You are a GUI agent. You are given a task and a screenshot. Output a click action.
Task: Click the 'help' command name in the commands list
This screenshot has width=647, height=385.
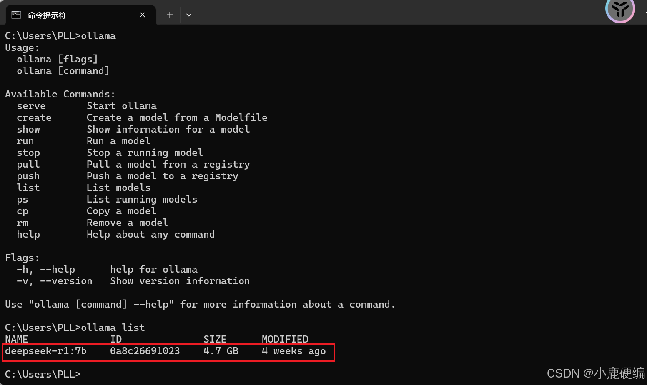click(x=28, y=235)
